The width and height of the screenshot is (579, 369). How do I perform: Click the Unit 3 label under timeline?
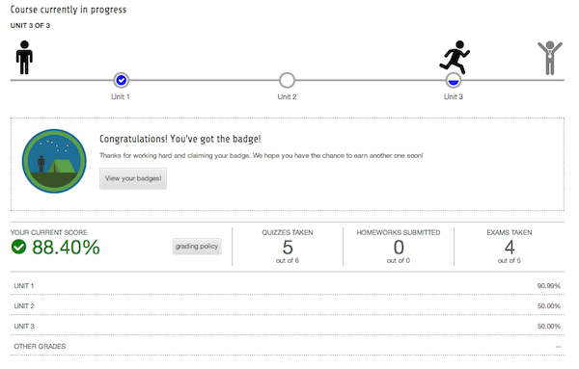[454, 97]
